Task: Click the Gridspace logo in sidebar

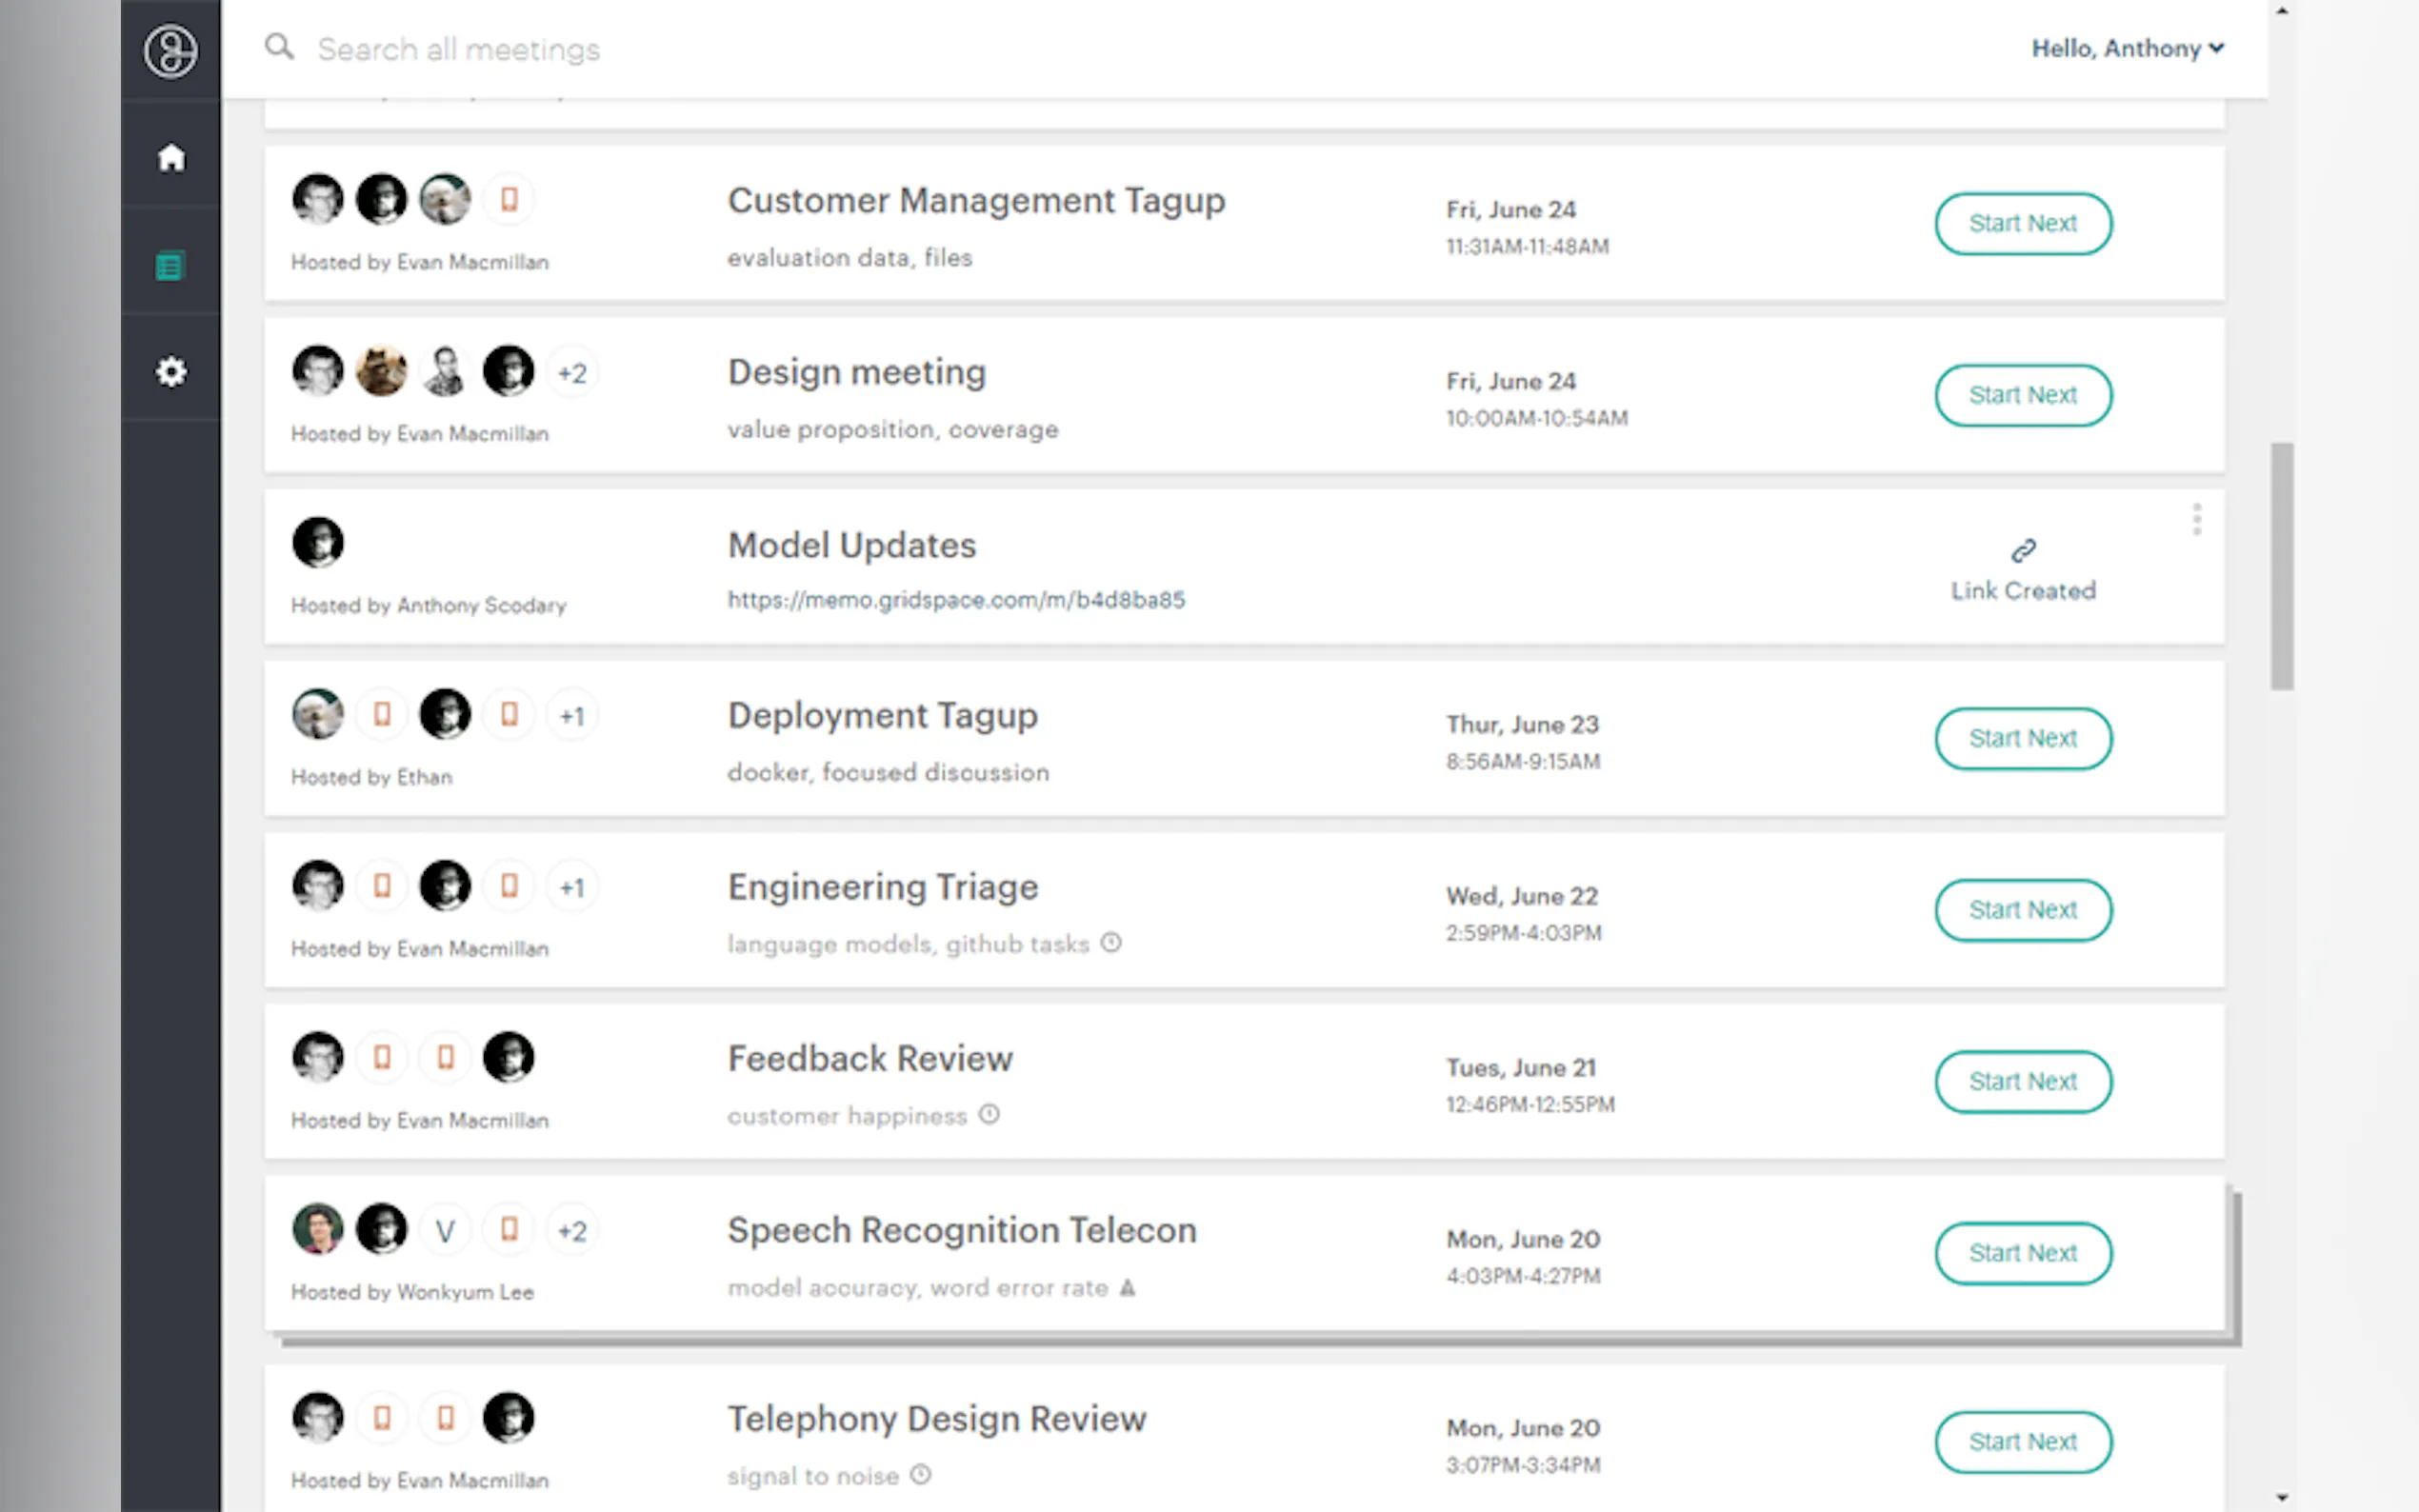Action: pyautogui.click(x=170, y=50)
